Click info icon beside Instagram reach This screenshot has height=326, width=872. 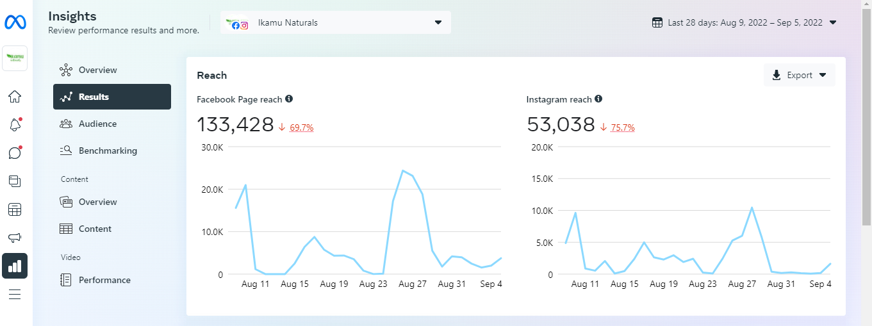point(598,99)
